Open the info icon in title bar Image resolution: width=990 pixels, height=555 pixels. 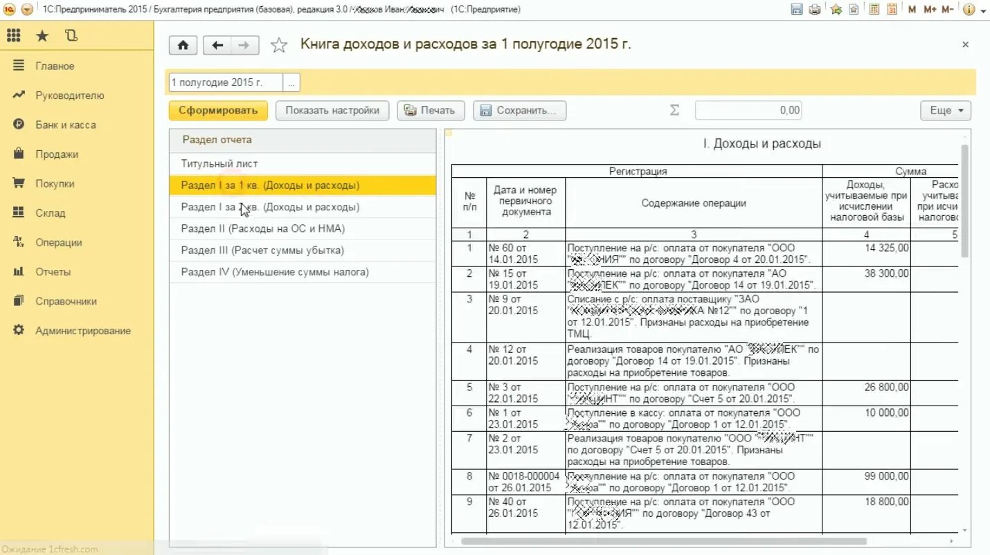tap(968, 10)
